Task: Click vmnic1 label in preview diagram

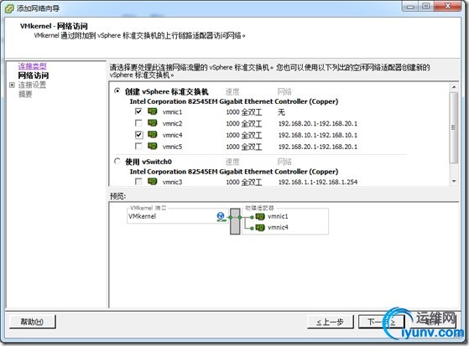Action: pos(278,216)
